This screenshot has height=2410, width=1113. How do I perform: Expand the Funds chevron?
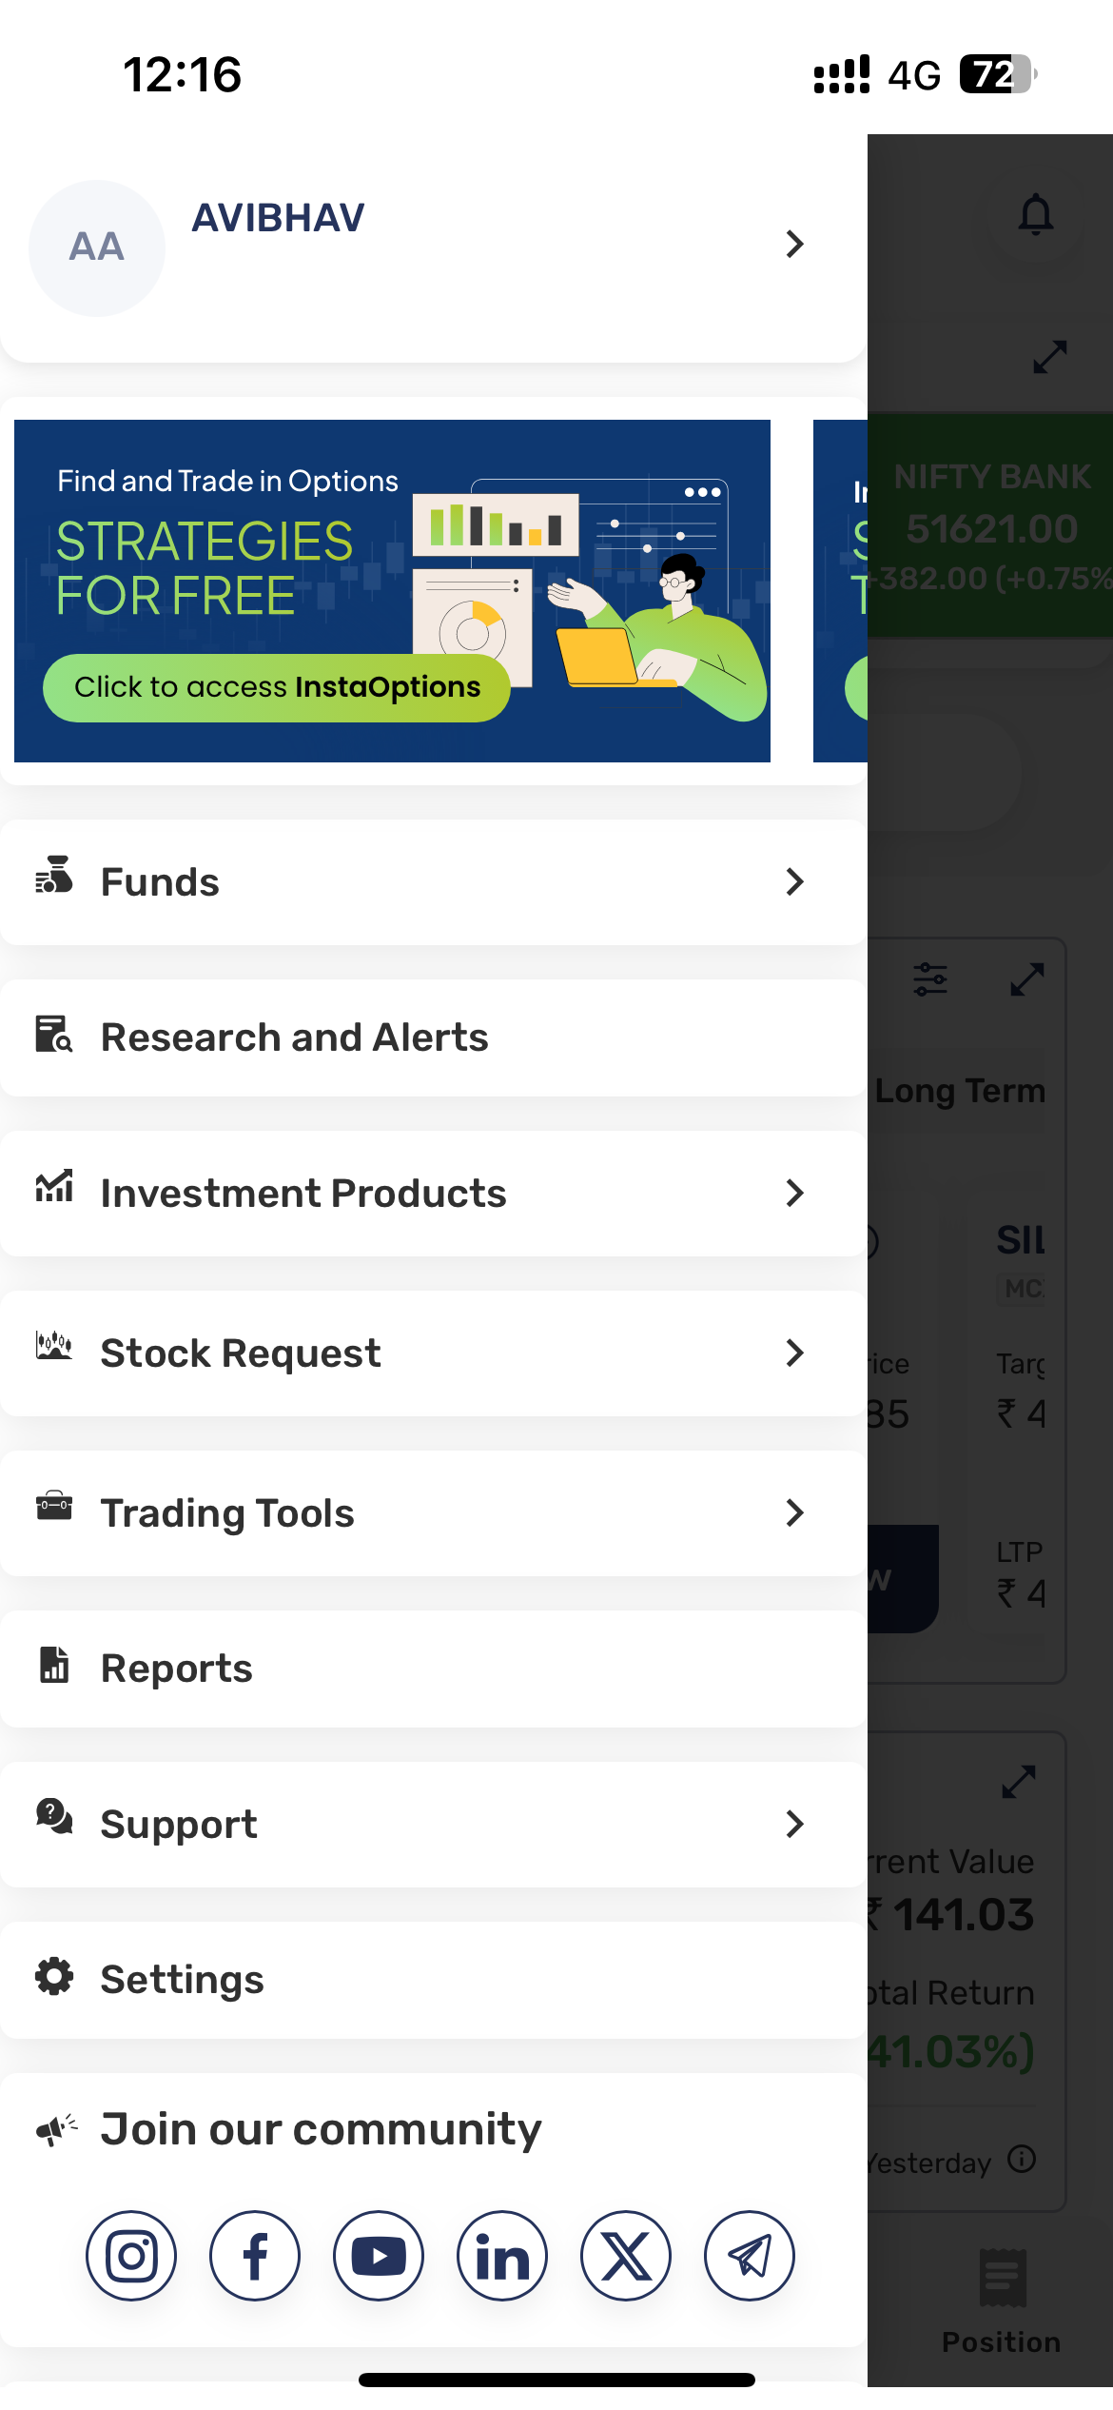coord(795,881)
